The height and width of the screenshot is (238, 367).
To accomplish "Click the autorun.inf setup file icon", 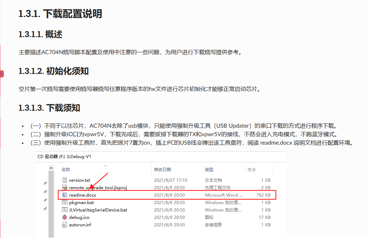I will point(64,225).
